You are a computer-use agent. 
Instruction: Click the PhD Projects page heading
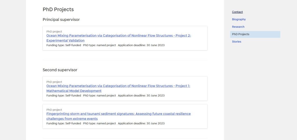58,10
